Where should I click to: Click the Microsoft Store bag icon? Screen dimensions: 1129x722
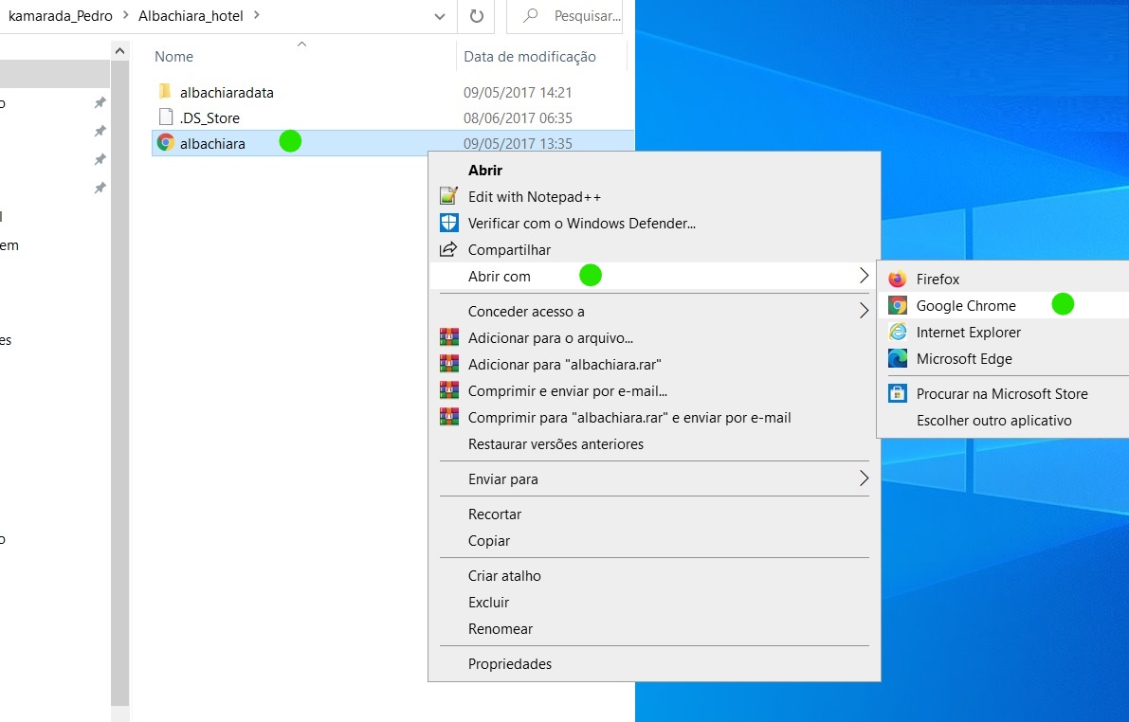[x=897, y=393]
